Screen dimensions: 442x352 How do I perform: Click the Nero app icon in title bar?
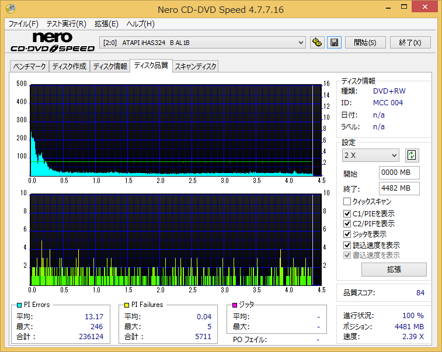click(x=11, y=9)
